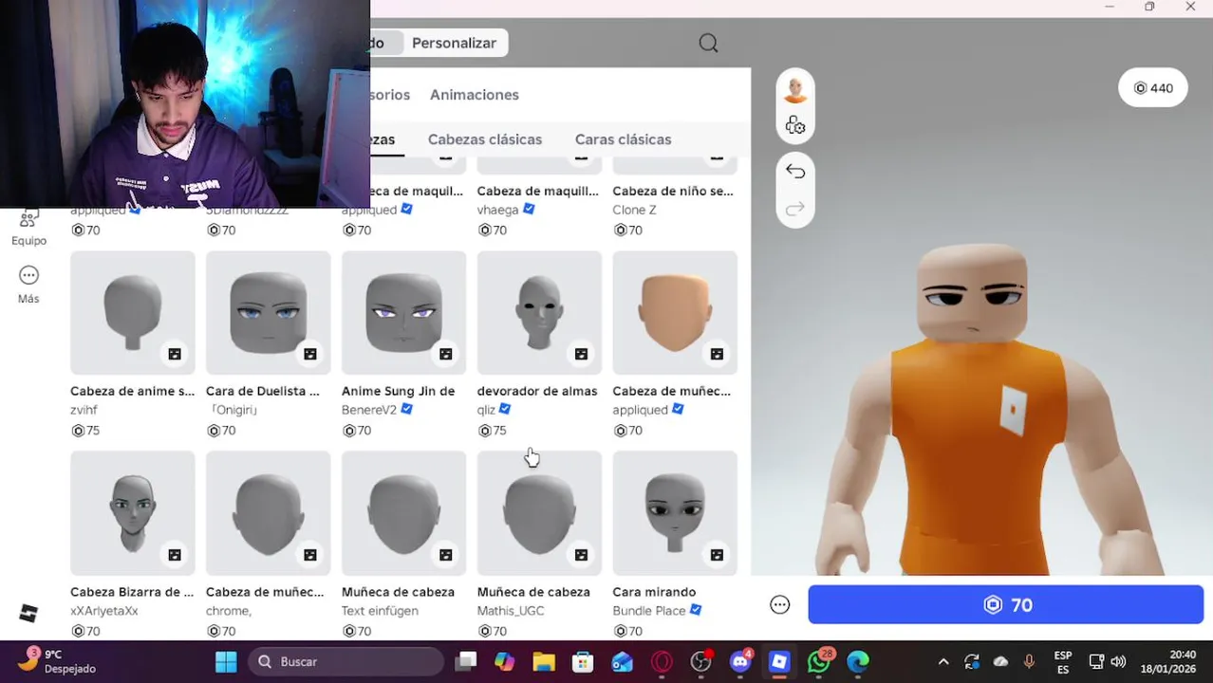
Task: Open Copilot from the taskbar
Action: [505, 661]
